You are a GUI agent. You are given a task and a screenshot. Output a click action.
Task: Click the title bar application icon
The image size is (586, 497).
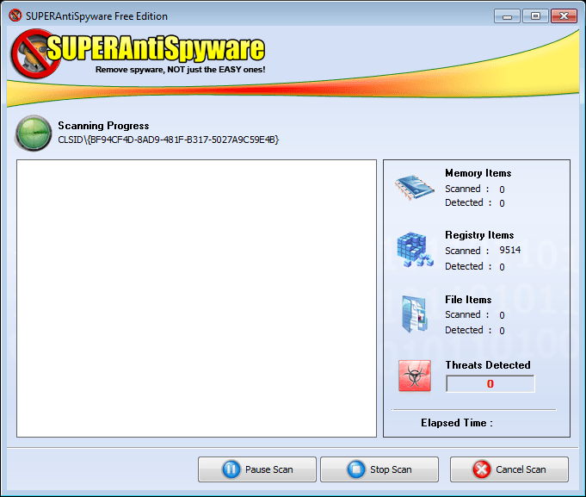(15, 16)
